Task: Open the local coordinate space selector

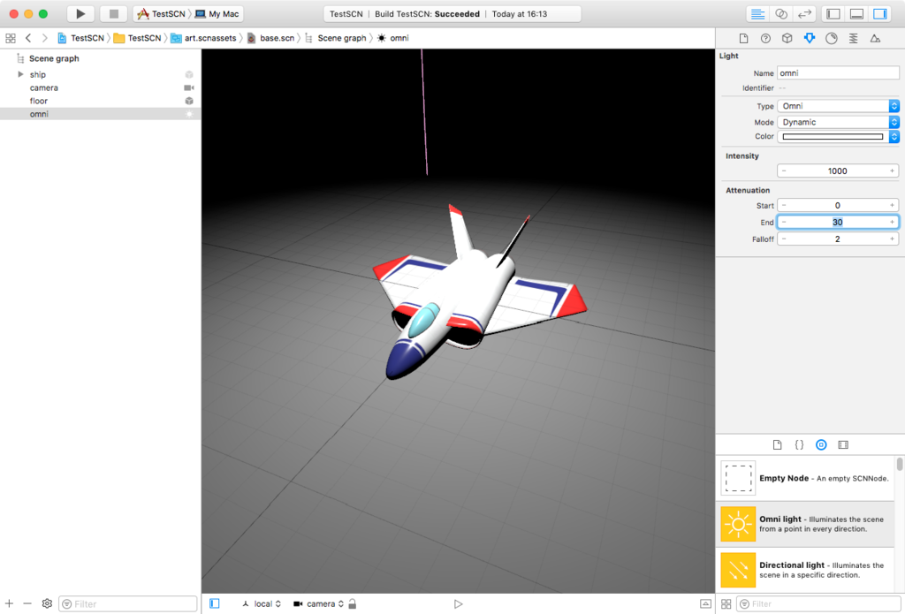Action: [262, 603]
